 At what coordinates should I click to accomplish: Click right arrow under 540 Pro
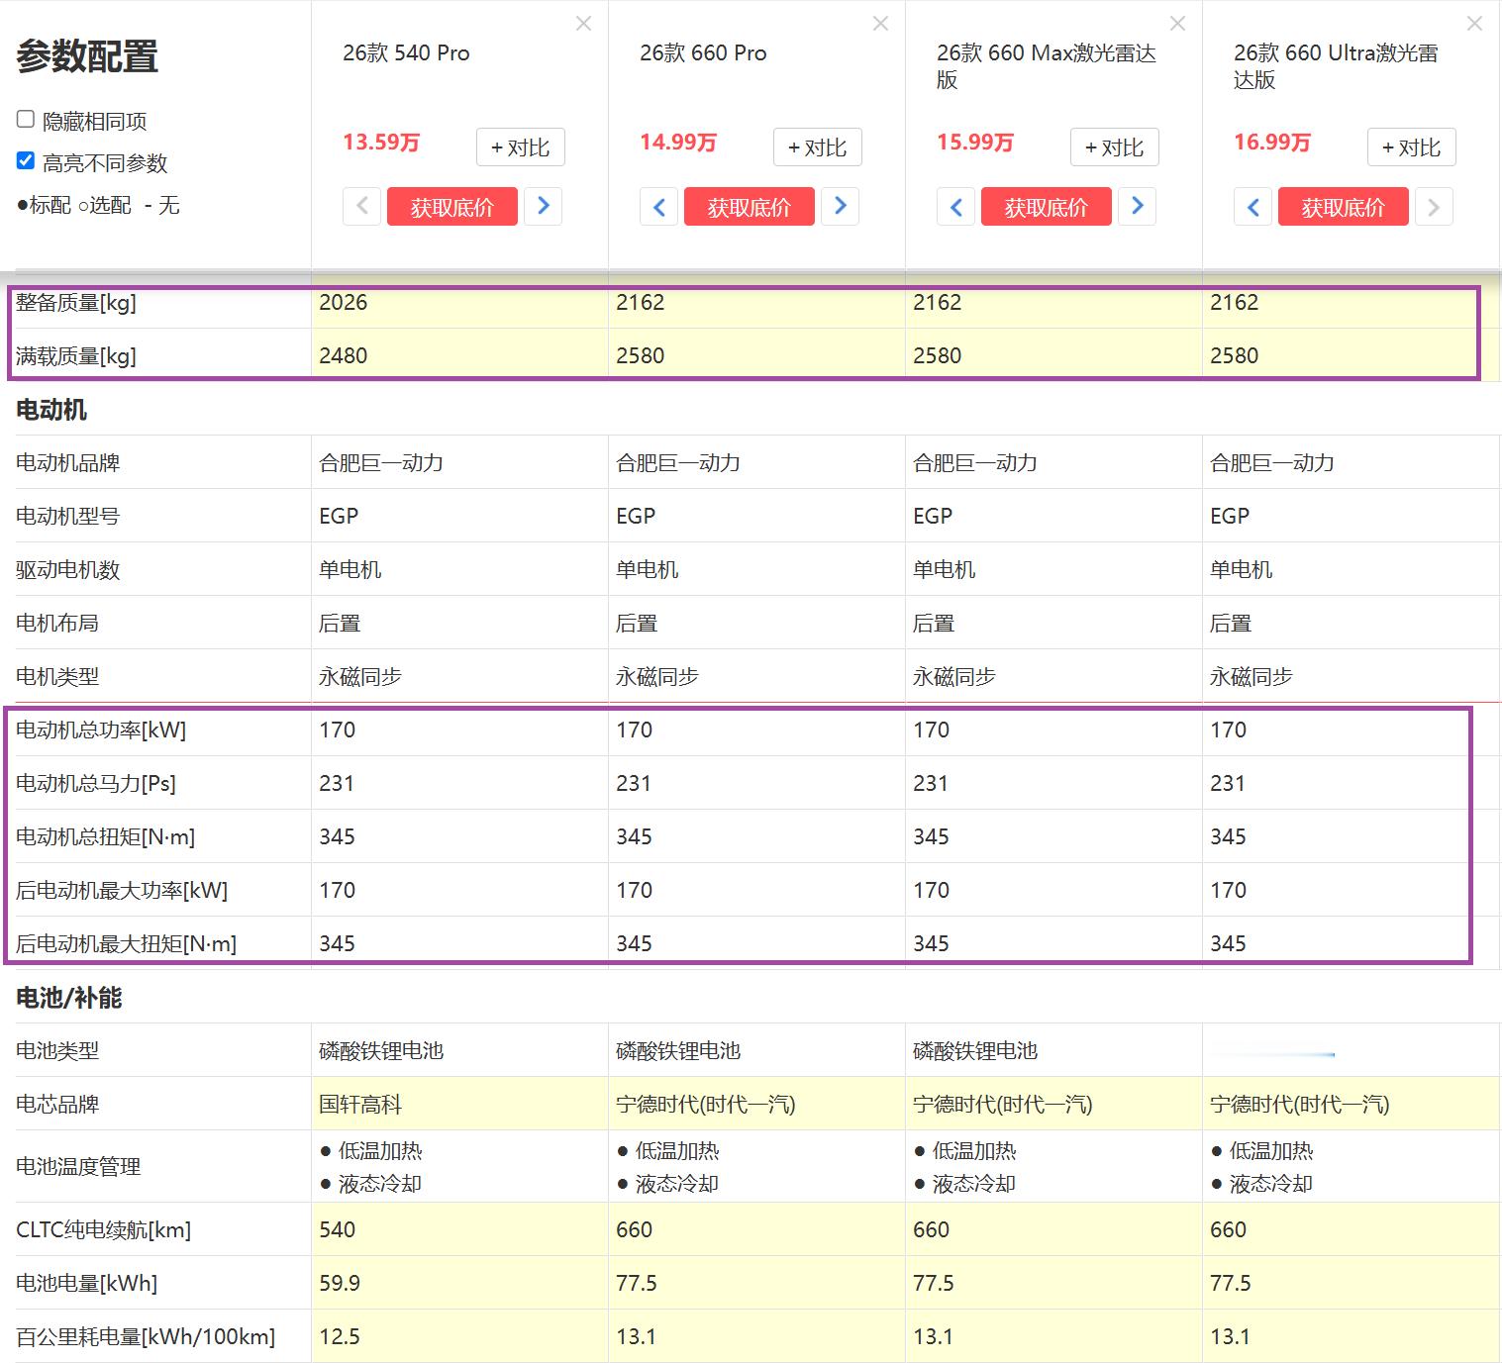(543, 206)
